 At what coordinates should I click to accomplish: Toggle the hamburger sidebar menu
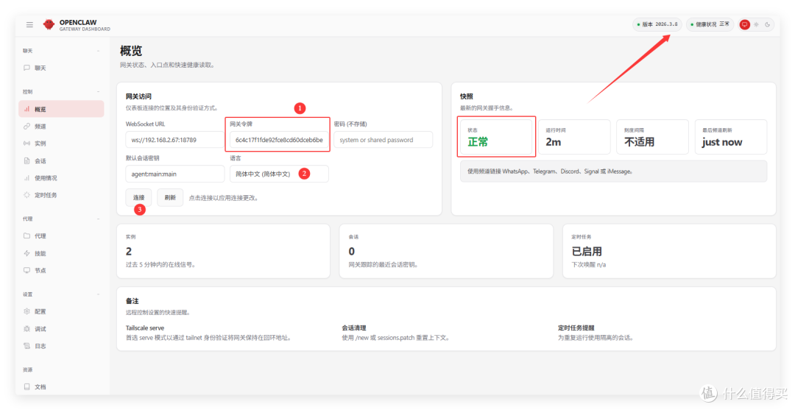tap(29, 24)
